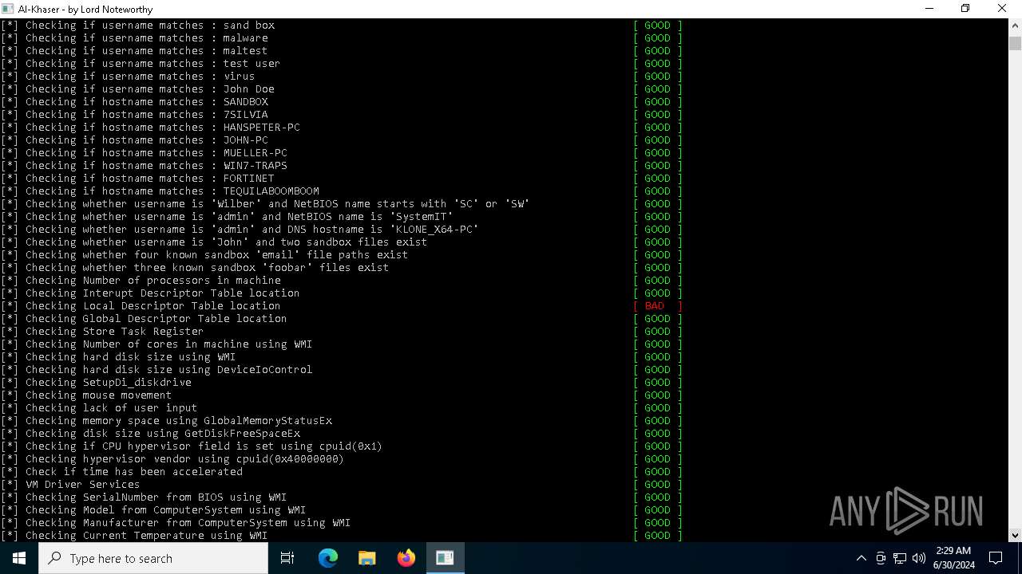Select line 'Checking hard disk size using WMI'

click(x=118, y=356)
